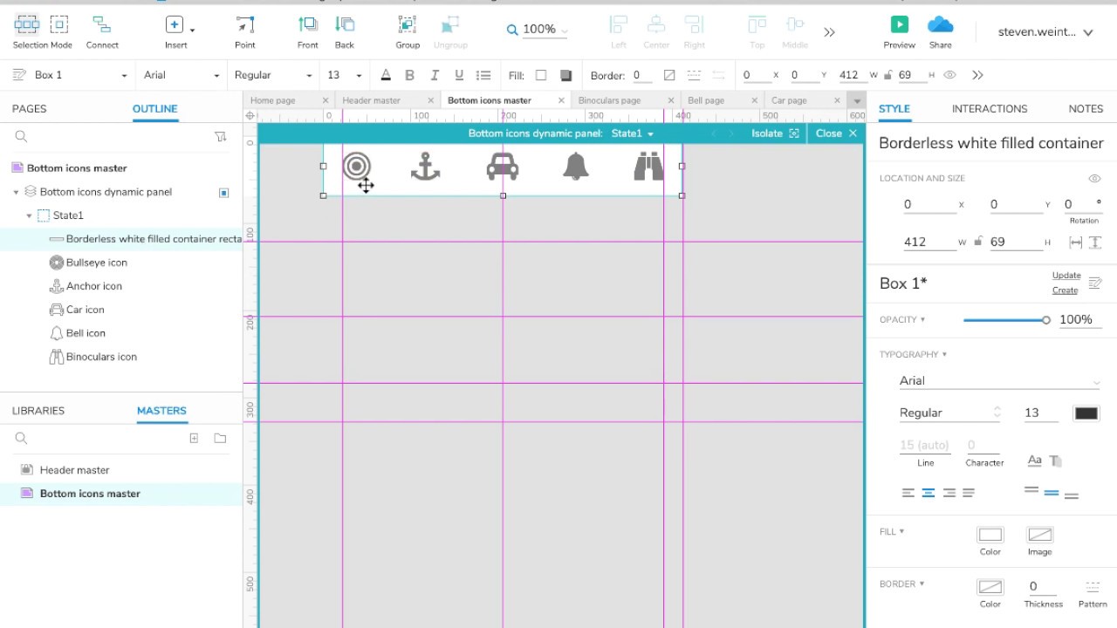The image size is (1117, 628).
Task: Click the bullet list icon
Action: point(483,75)
